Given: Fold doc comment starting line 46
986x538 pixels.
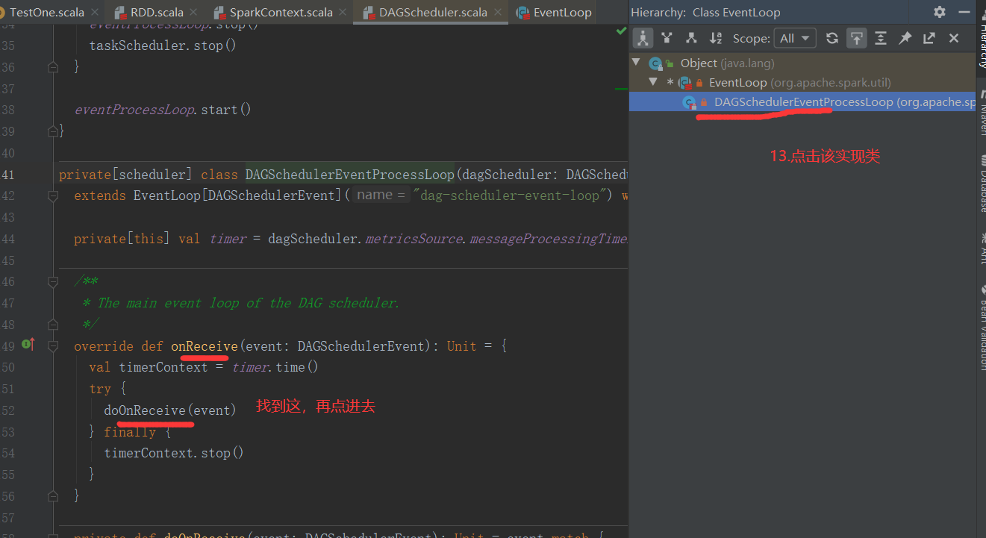Looking at the screenshot, I should (x=53, y=281).
